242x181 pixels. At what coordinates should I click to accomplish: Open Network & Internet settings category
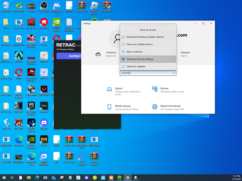coord(168,107)
